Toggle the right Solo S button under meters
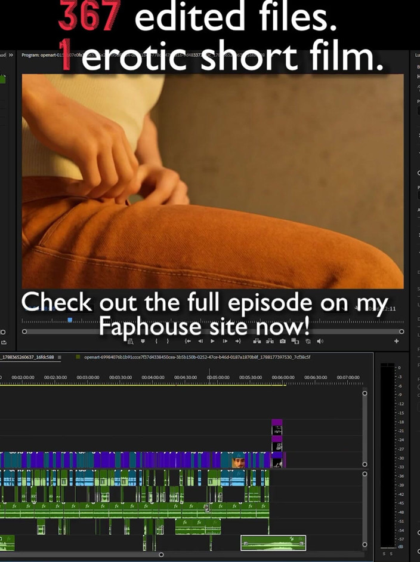Viewport: 420px width, 562px height. click(391, 554)
